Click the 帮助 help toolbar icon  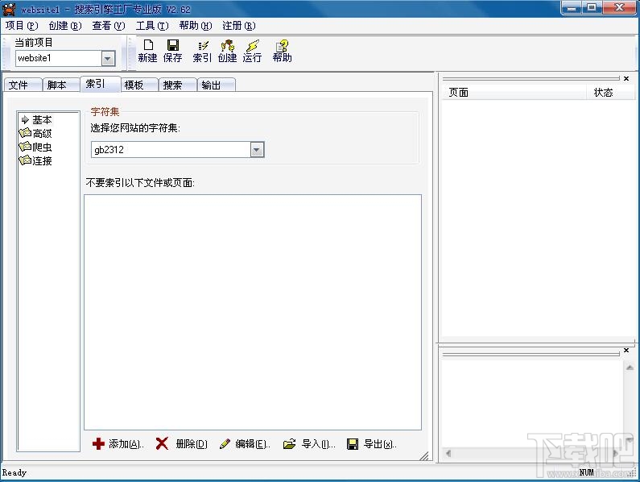282,51
